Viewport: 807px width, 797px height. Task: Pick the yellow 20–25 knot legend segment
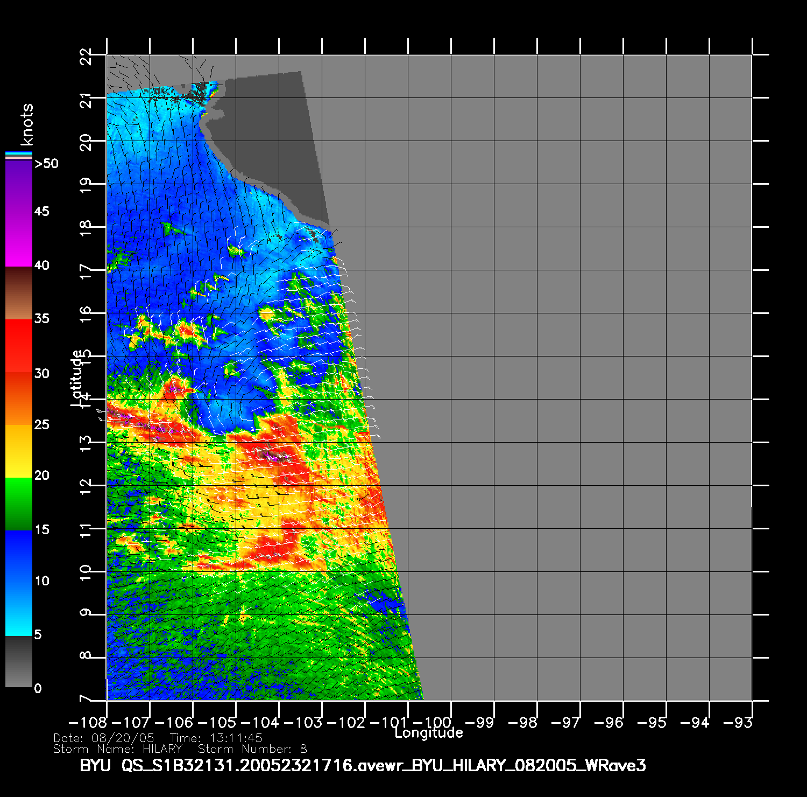[x=19, y=451]
